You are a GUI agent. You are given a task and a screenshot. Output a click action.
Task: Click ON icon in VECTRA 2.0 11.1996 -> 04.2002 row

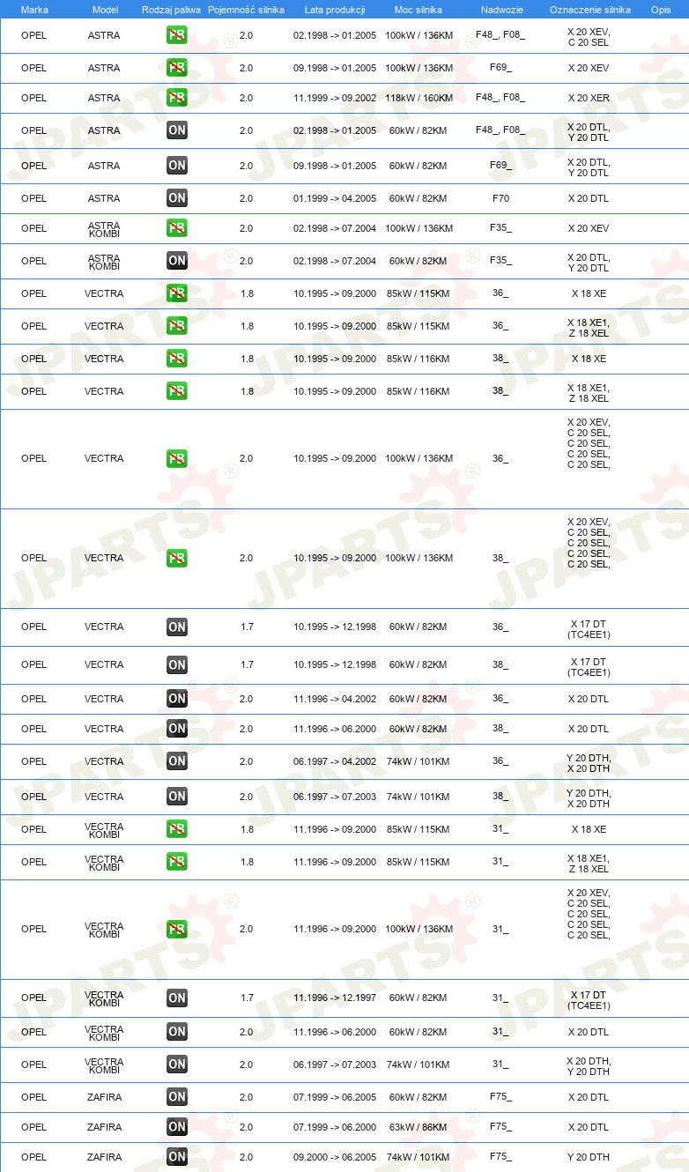pos(177,699)
